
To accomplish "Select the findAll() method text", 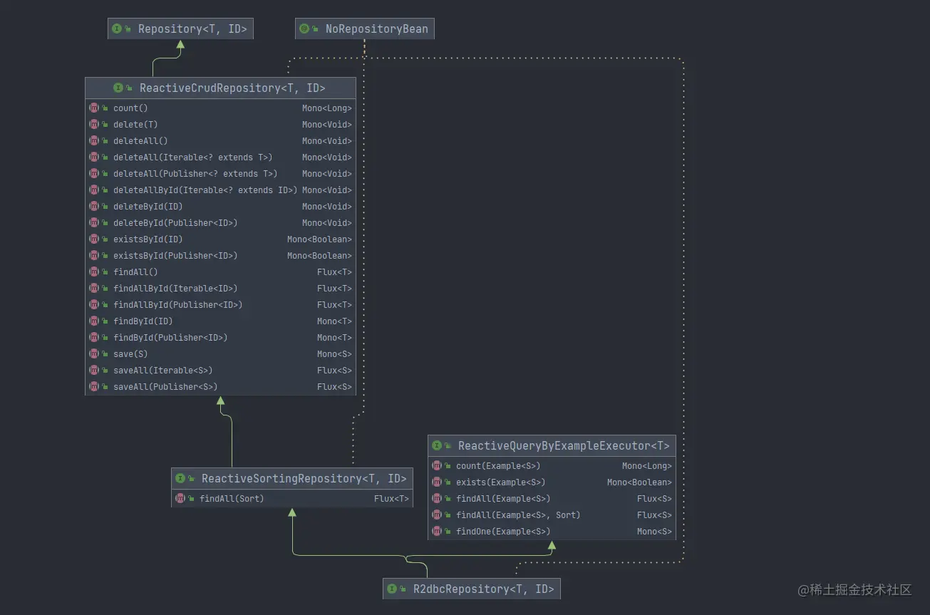I will 135,272.
